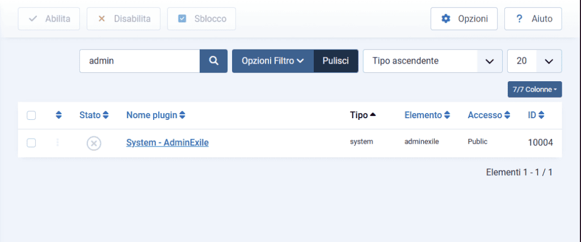Toggle the disabled status icon for AdminExile

point(94,143)
